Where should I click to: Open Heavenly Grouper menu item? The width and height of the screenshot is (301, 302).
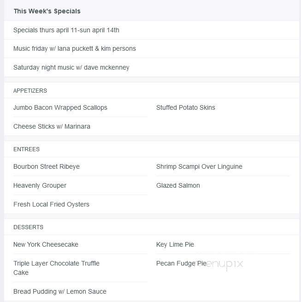click(40, 185)
